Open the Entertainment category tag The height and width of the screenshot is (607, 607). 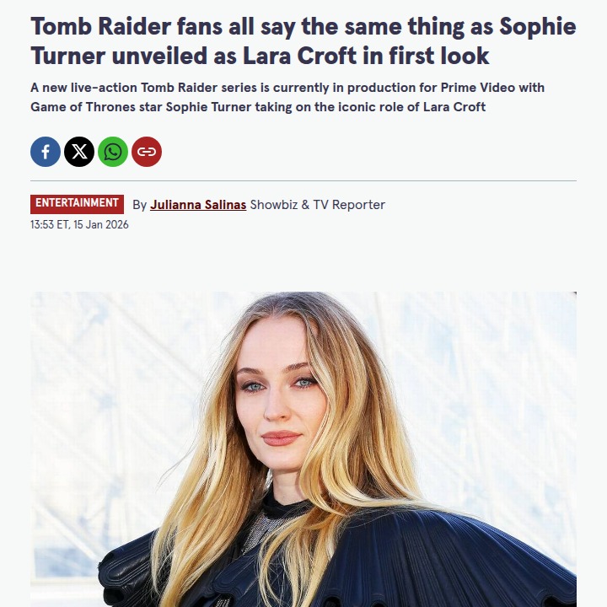coord(77,203)
